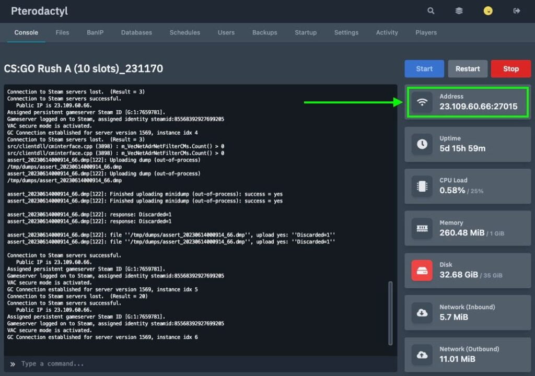Stop the CS:GO server
This screenshot has height=376, width=535.
(x=511, y=68)
